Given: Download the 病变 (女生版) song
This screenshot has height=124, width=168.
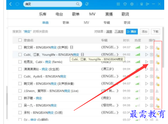Looking at the screenshot, I should [157, 69].
